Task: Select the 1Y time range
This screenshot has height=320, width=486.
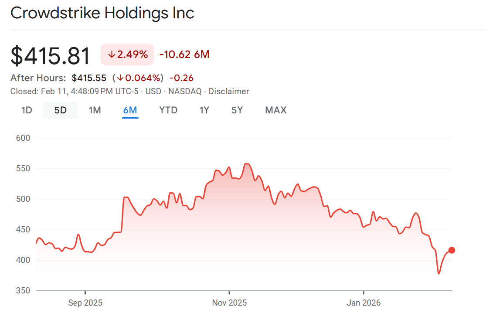Action: 204,110
